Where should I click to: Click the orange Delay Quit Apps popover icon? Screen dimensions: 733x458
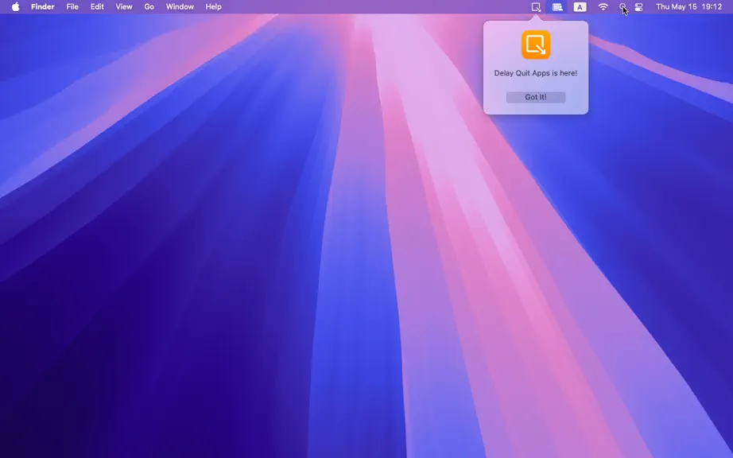[536, 45]
